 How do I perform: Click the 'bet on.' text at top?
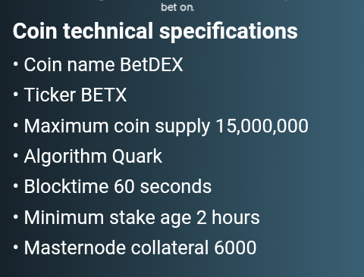click(177, 8)
